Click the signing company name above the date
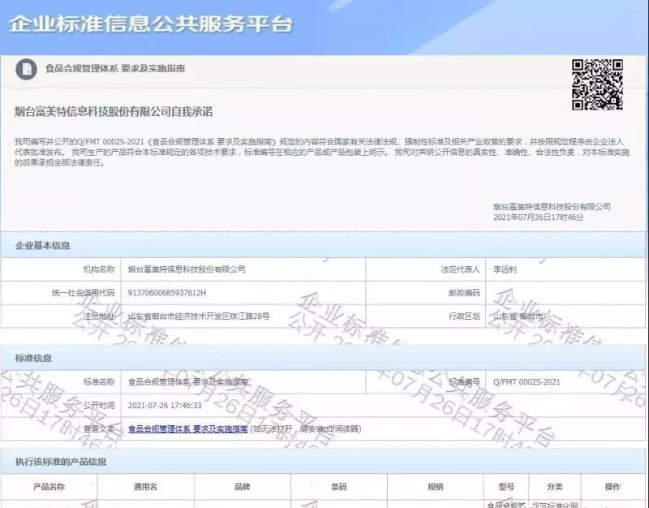The height and width of the screenshot is (508, 649). tap(552, 207)
